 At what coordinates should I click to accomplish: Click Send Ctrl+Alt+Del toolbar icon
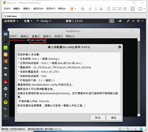[x=82, y=9]
